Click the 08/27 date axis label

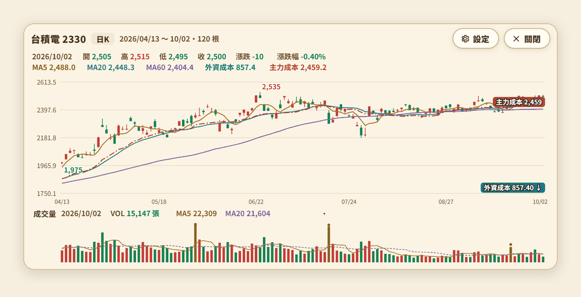coord(446,201)
